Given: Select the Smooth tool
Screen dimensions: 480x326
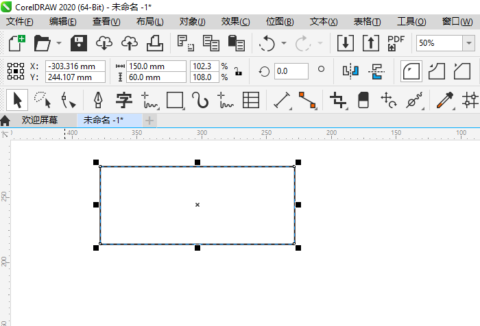Looking at the screenshot, I should point(414,100).
